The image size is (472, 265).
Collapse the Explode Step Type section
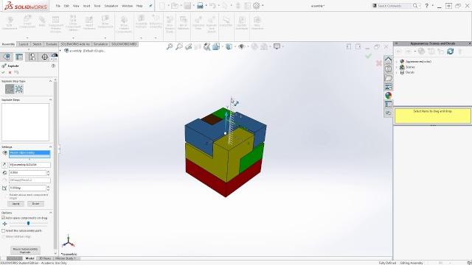[x=51, y=81]
